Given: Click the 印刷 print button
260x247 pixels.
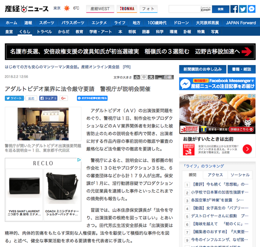Looking at the screenshot, I should pos(164,77).
